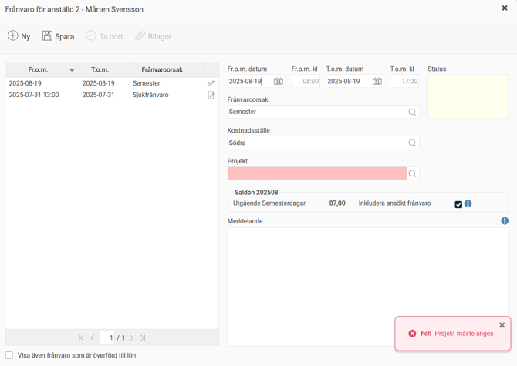517x366 pixels.
Task: Click the Frånvaroorsak column header
Action: click(162, 70)
